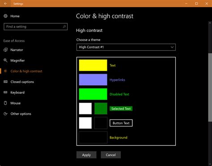The image size is (212, 166).
Task: Apply the high contrast theme
Action: [86, 155]
